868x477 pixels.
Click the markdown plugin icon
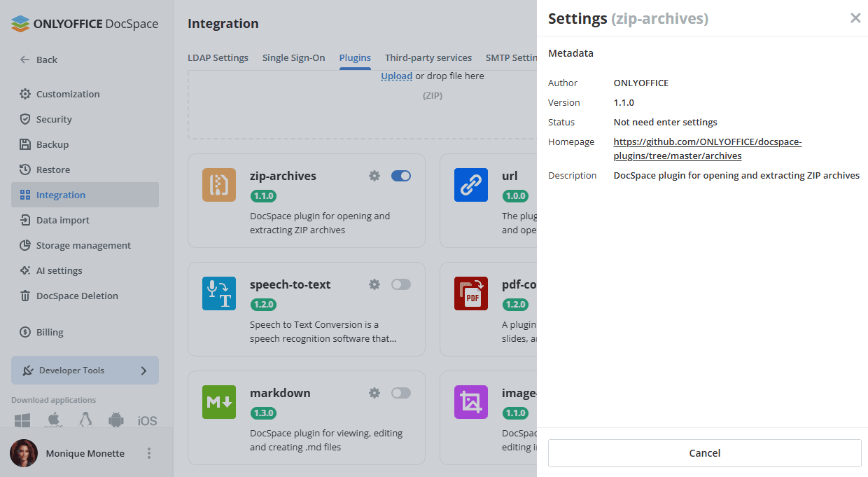point(219,402)
